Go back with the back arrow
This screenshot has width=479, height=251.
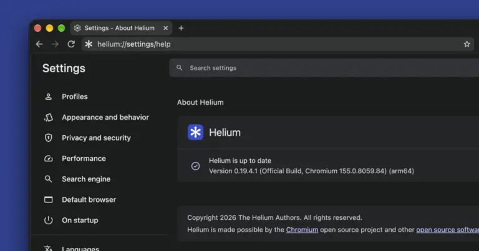(x=39, y=44)
